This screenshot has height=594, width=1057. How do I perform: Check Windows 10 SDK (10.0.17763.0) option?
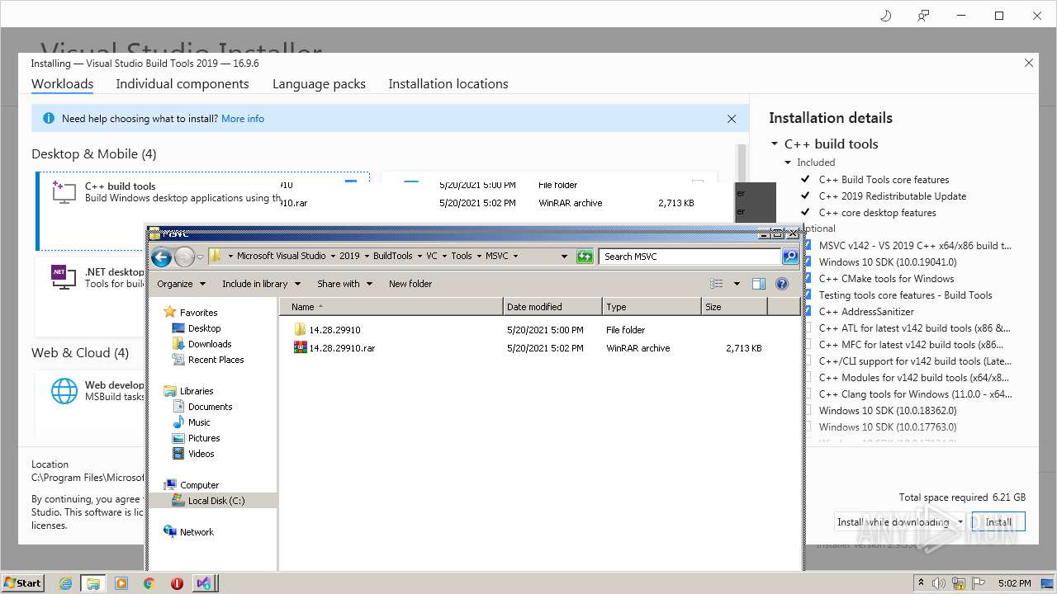click(x=808, y=427)
